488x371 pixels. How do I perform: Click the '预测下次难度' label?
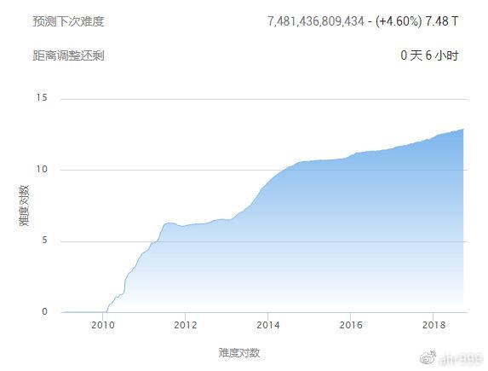(68, 21)
